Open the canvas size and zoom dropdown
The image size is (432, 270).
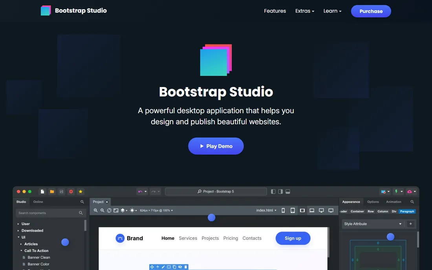click(156, 210)
